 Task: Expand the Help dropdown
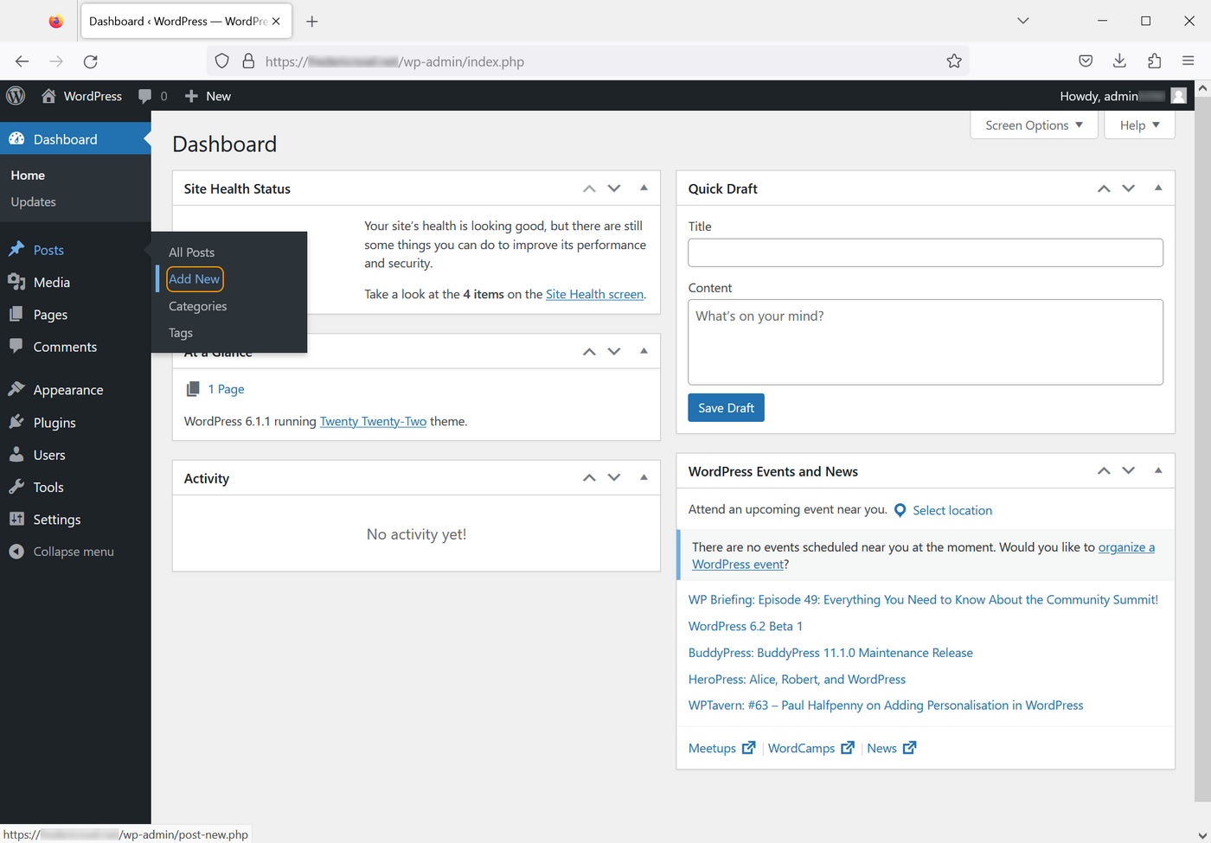pyautogui.click(x=1139, y=125)
